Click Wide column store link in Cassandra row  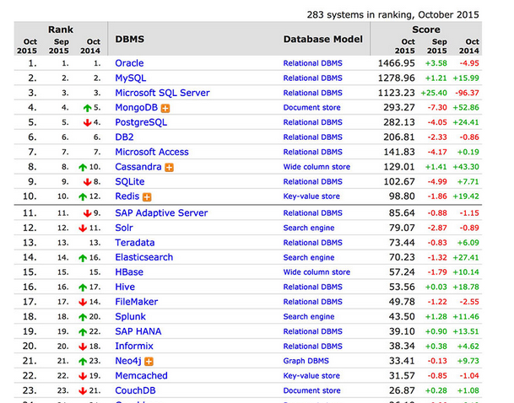click(317, 167)
